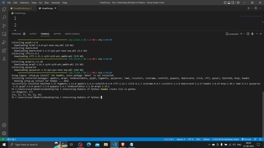Click the VS Code logo in title bar
264x148 pixels.
click(3, 2)
